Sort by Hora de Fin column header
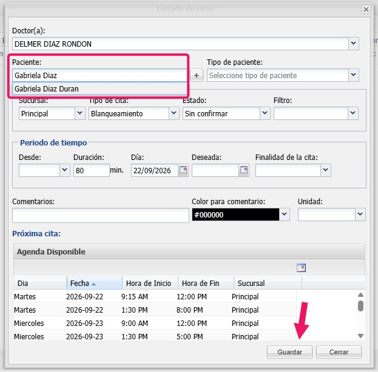Image resolution: width=378 pixels, height=372 pixels. point(206,283)
